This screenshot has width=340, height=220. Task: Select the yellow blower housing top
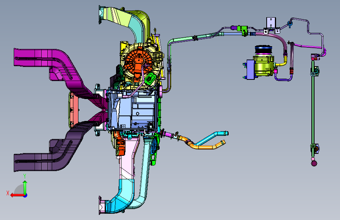pyautogui.click(x=124, y=46)
